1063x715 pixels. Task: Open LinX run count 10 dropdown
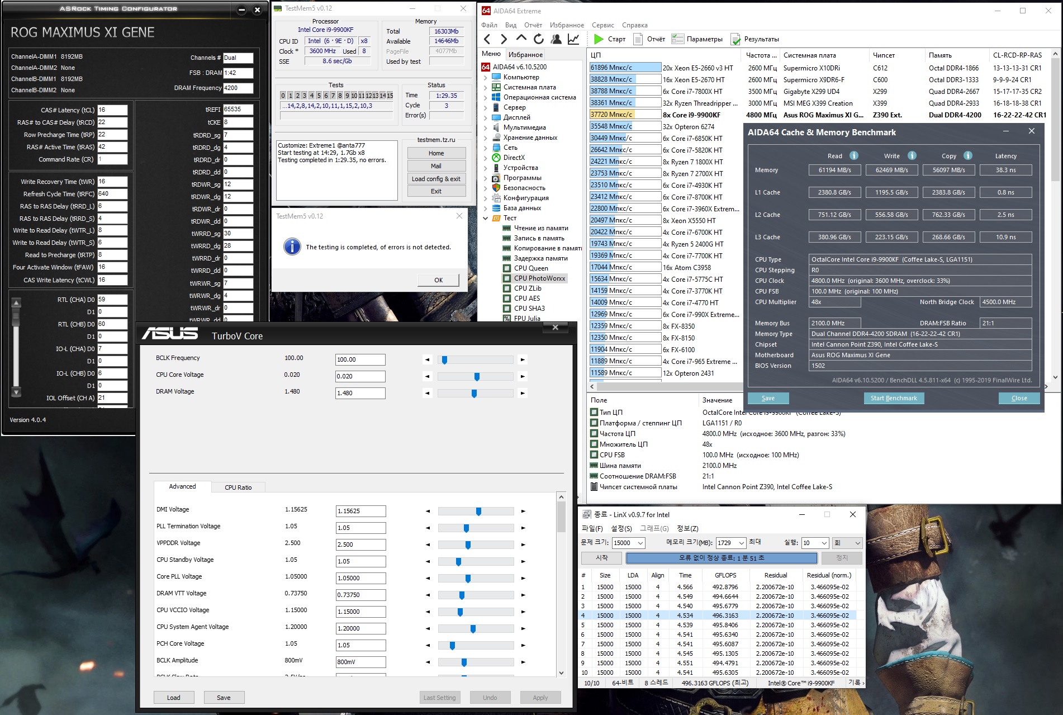coord(824,543)
